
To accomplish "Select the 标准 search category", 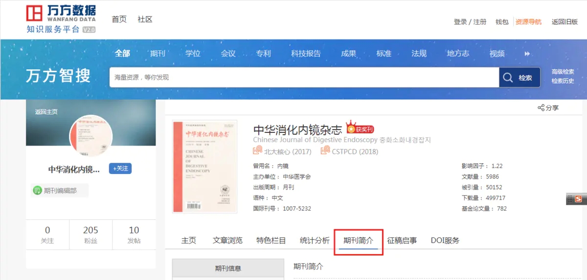I will [x=384, y=53].
